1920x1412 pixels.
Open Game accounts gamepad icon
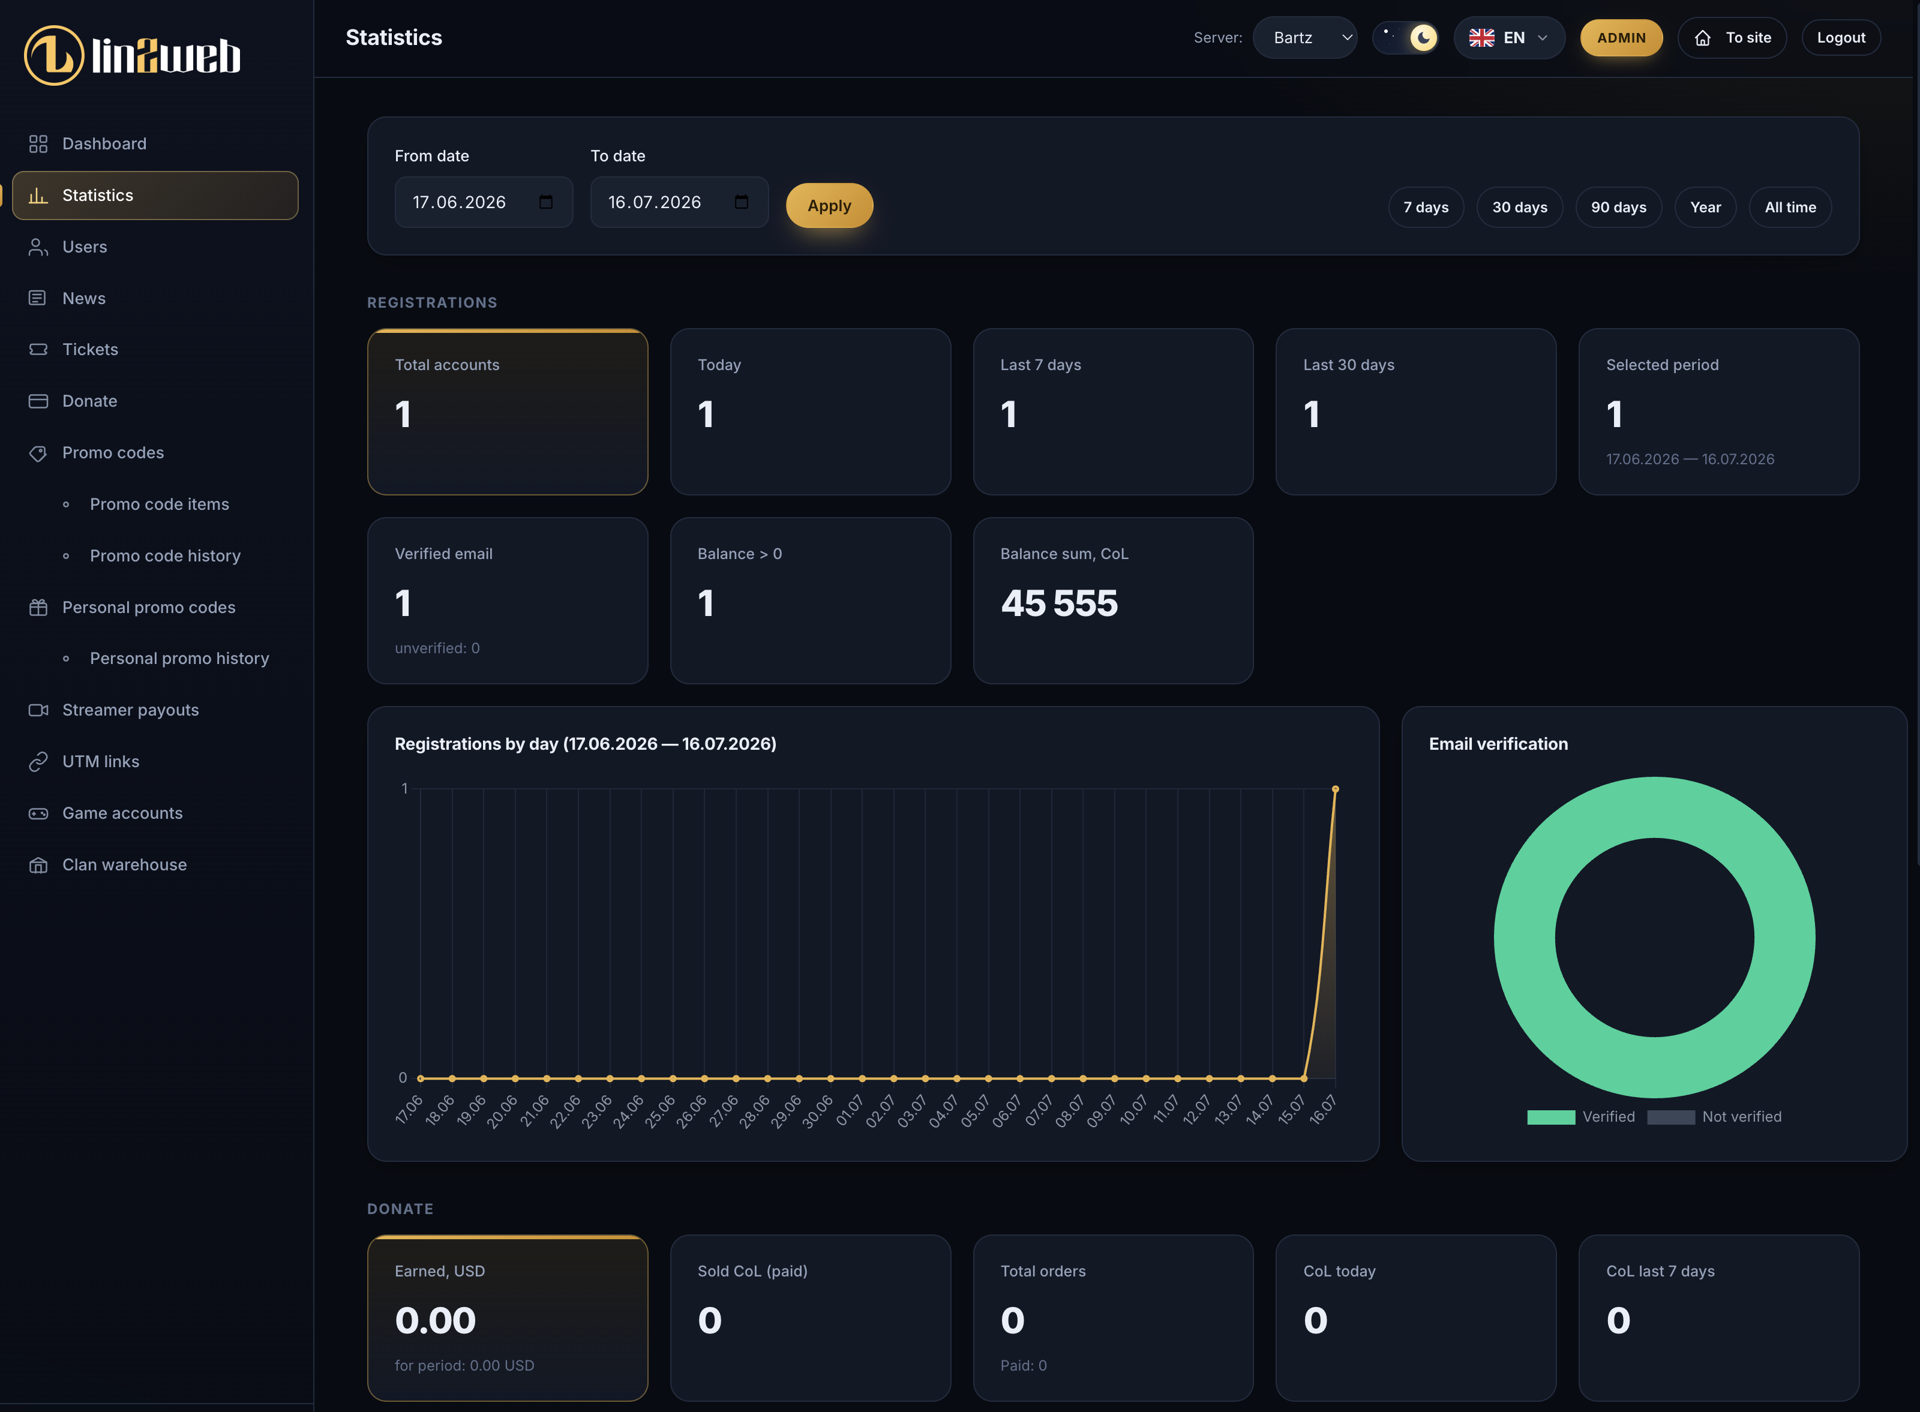tap(38, 814)
